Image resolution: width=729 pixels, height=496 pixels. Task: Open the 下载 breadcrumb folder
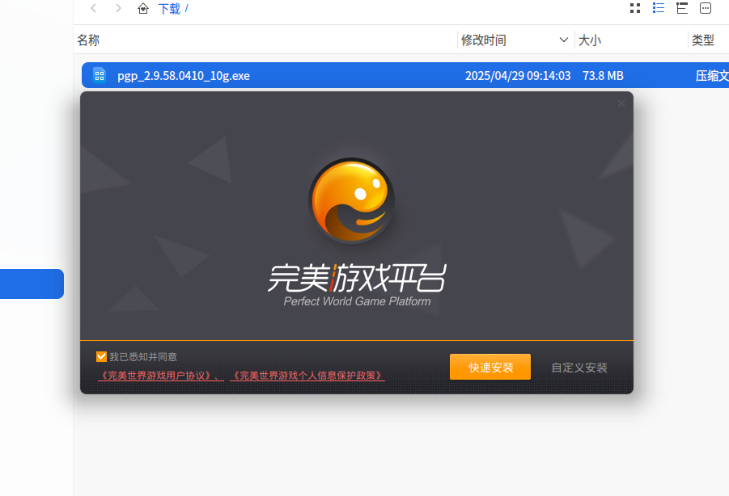pyautogui.click(x=169, y=9)
